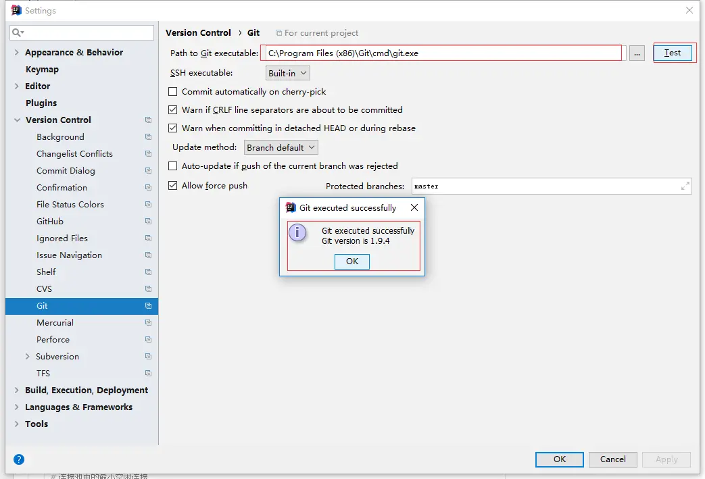
Task: Enable Commit automatically on cherry-pick
Action: 172,92
